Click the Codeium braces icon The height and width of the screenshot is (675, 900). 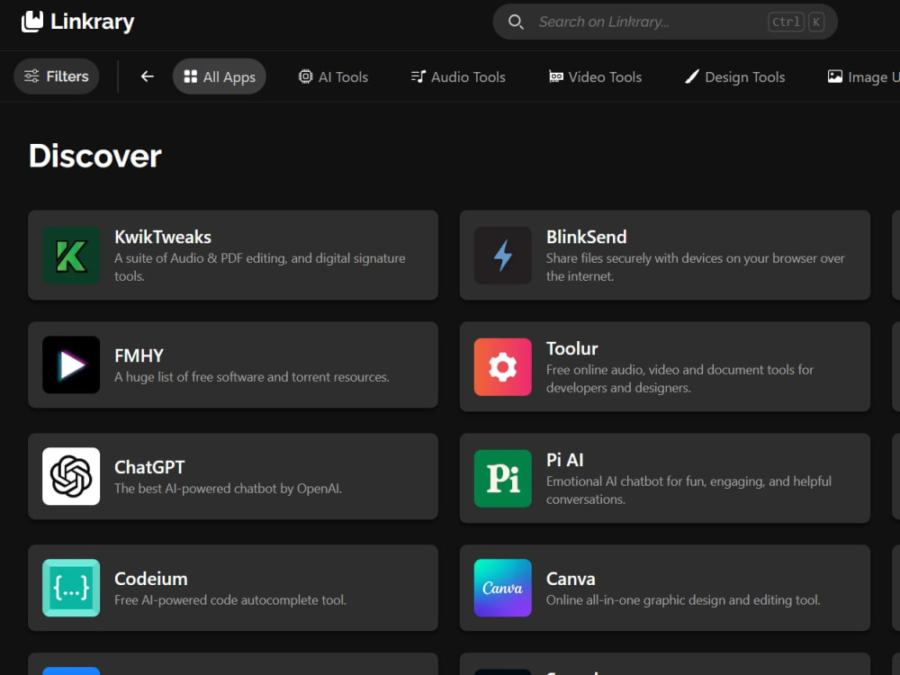[71, 588]
